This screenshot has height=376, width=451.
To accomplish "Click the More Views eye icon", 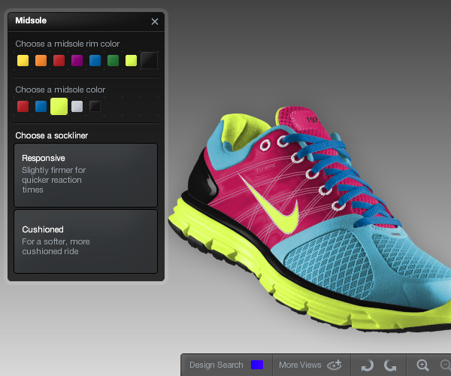I will tap(334, 365).
